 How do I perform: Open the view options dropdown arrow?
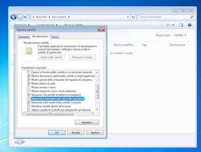pos(173,25)
